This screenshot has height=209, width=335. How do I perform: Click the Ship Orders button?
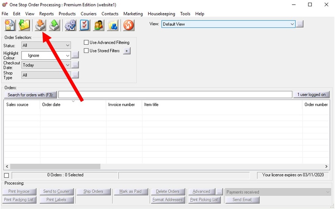pyautogui.click(x=94, y=191)
